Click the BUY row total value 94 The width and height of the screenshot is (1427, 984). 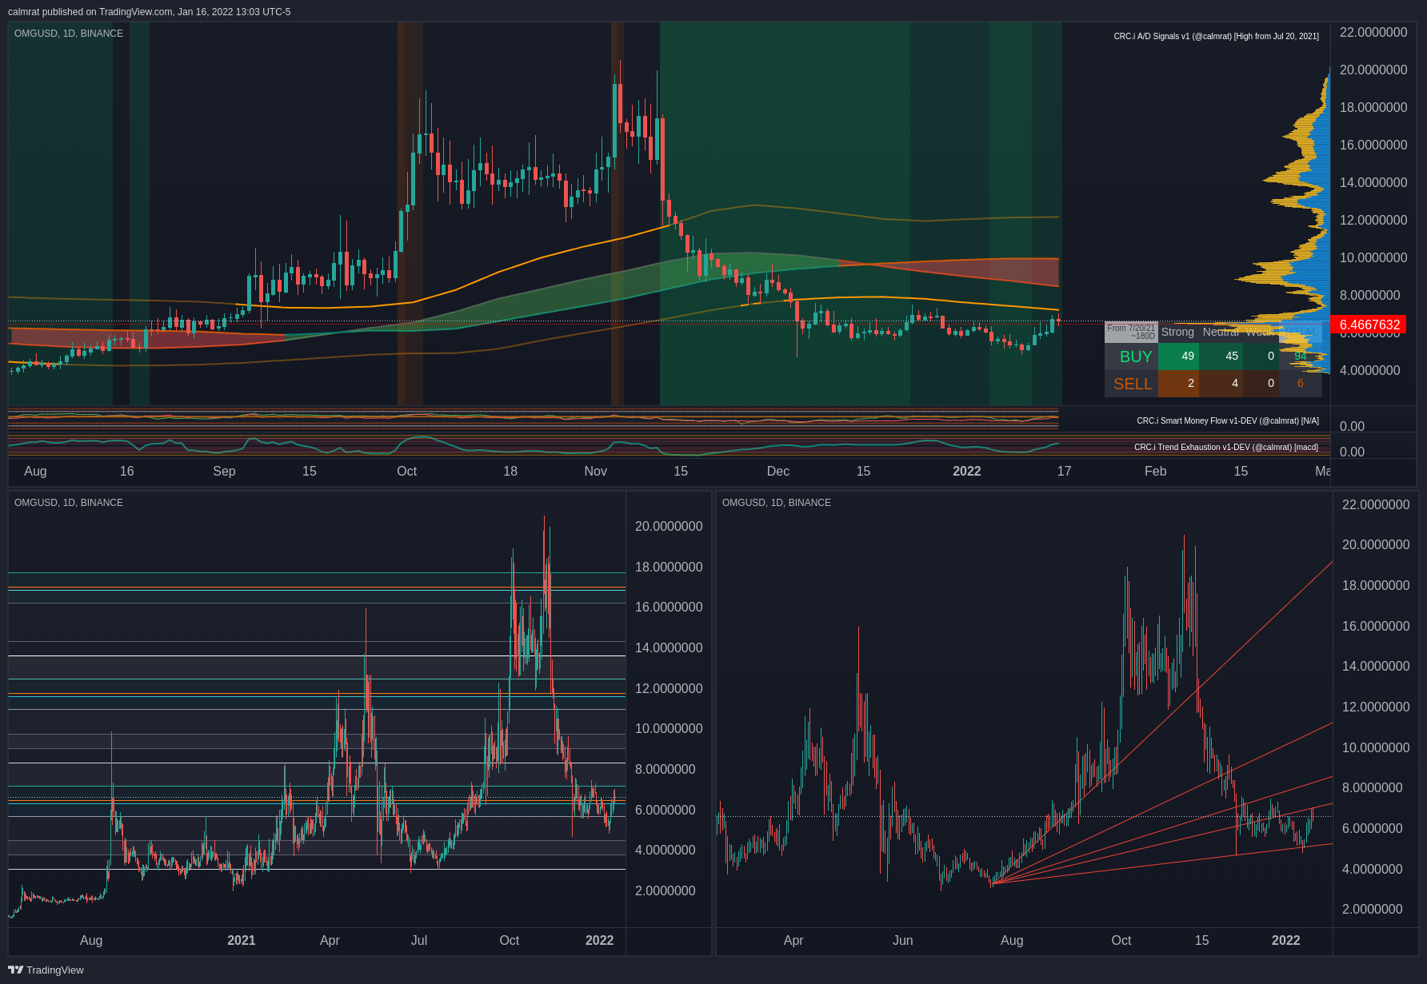(x=1301, y=357)
